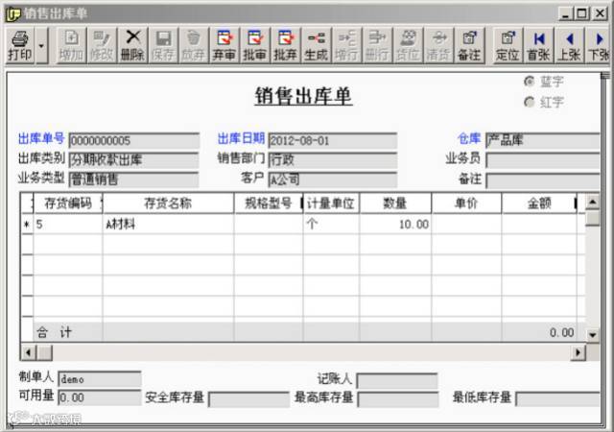Click the 增加 add toolbar icon

pyautogui.click(x=71, y=45)
